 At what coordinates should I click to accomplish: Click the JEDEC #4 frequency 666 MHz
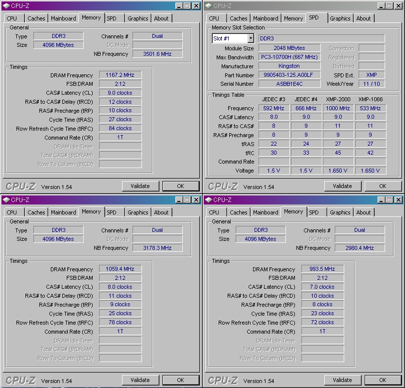coord(306,108)
